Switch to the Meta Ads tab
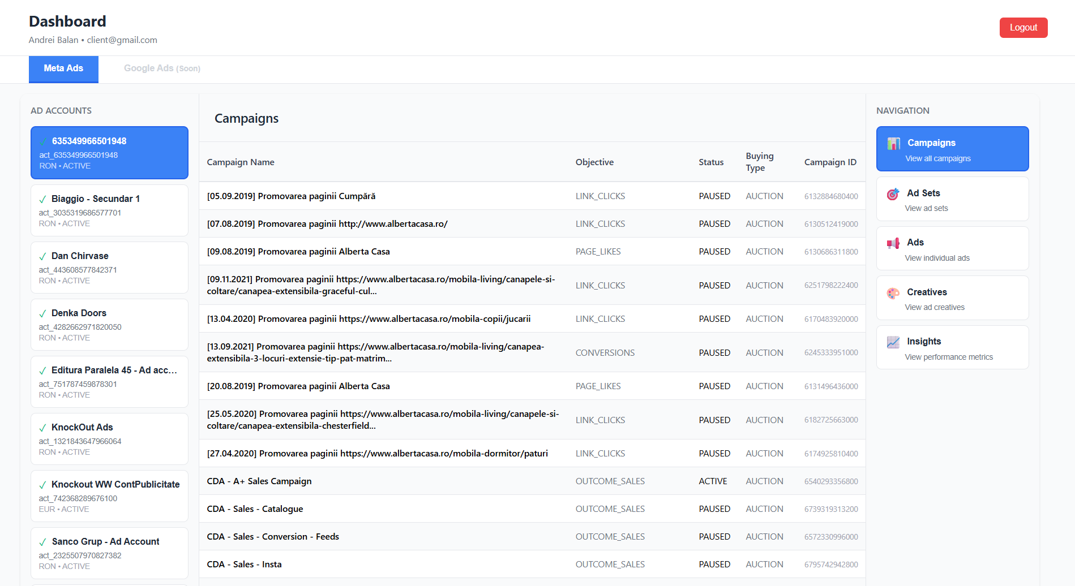 [63, 68]
